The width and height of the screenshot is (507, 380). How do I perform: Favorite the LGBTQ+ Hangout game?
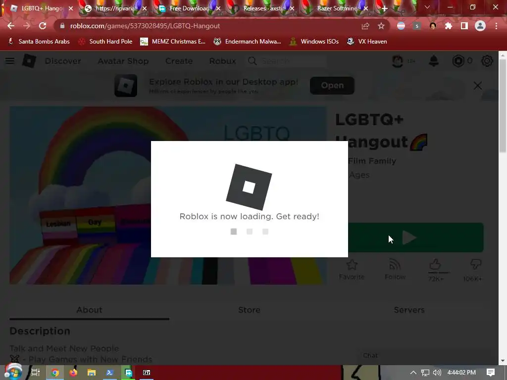click(x=352, y=270)
